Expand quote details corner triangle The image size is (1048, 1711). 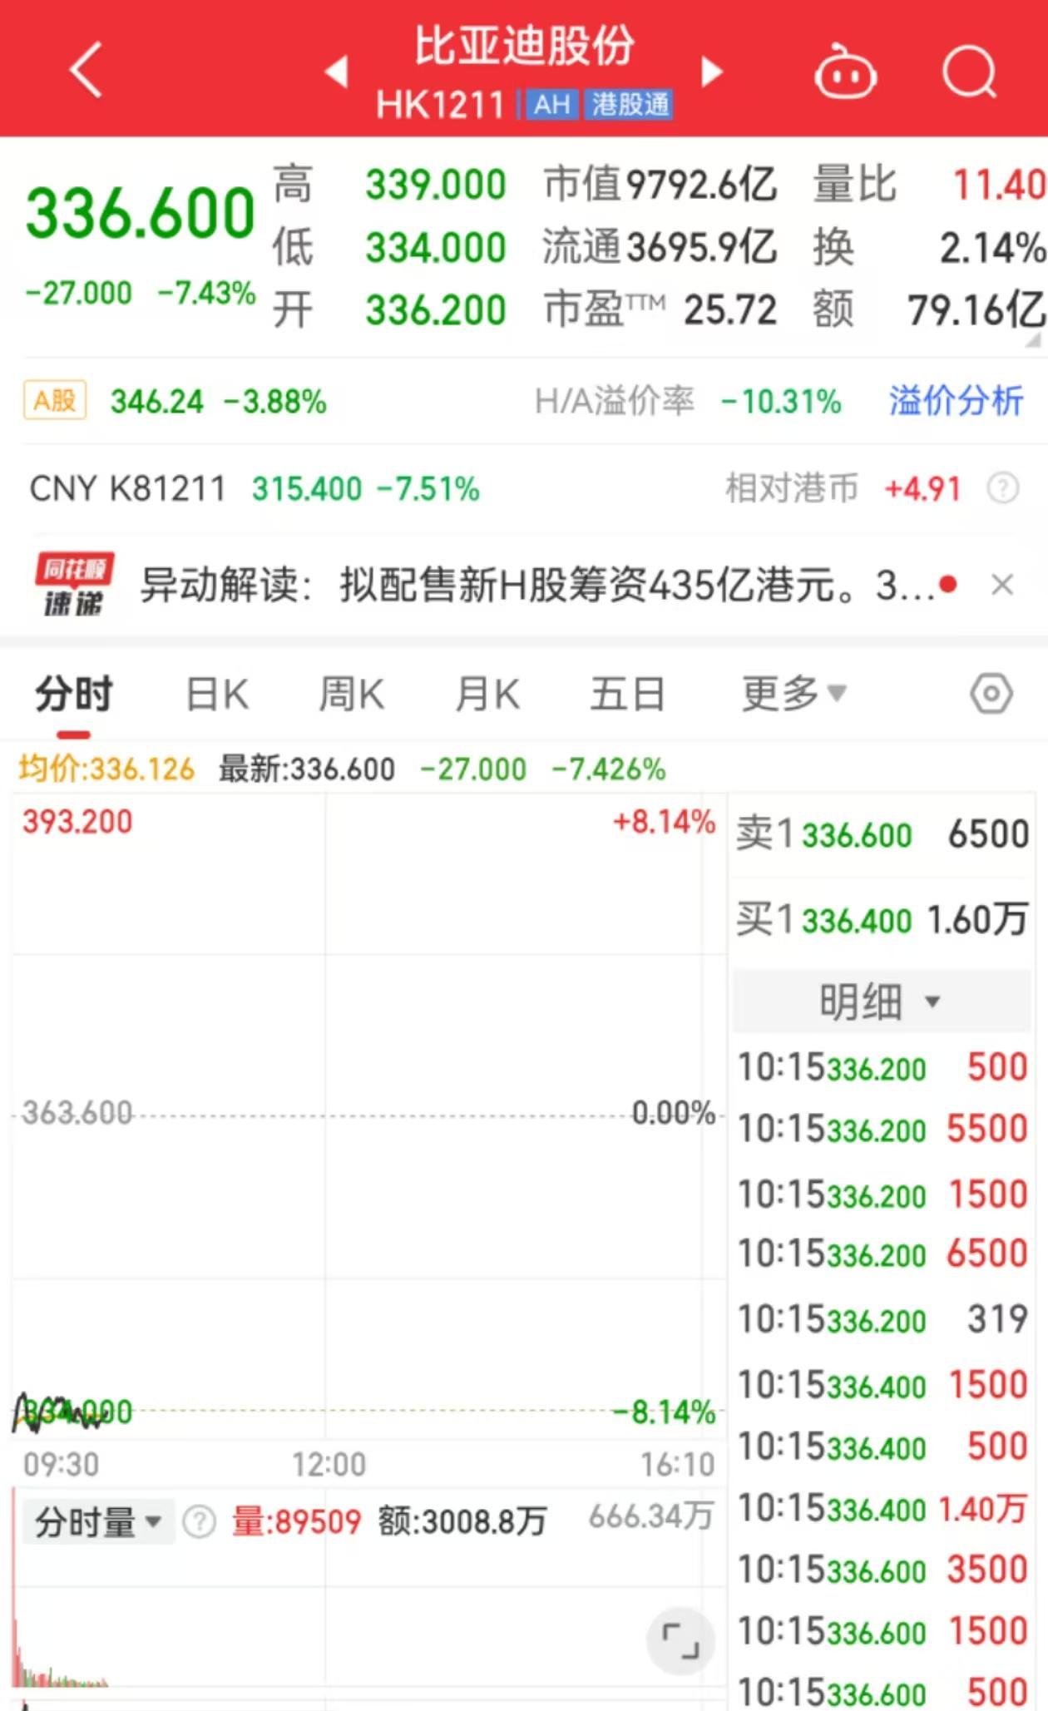pyautogui.click(x=1032, y=339)
